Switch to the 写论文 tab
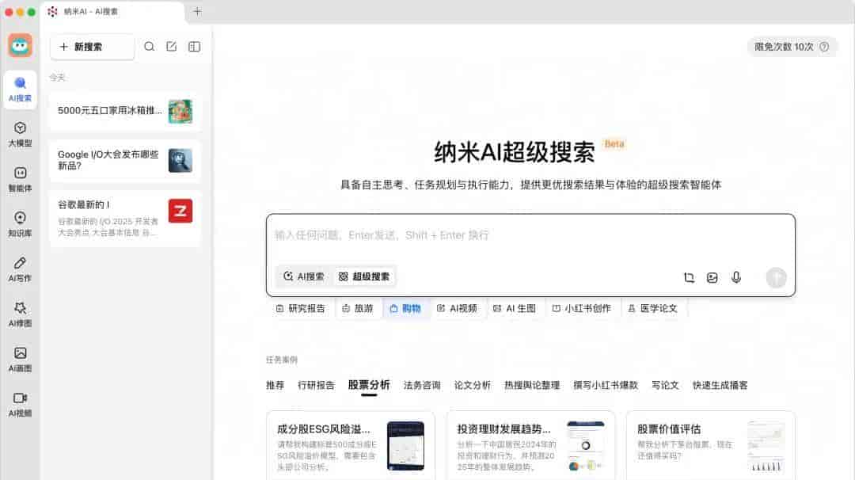The width and height of the screenshot is (855, 480). click(x=665, y=385)
